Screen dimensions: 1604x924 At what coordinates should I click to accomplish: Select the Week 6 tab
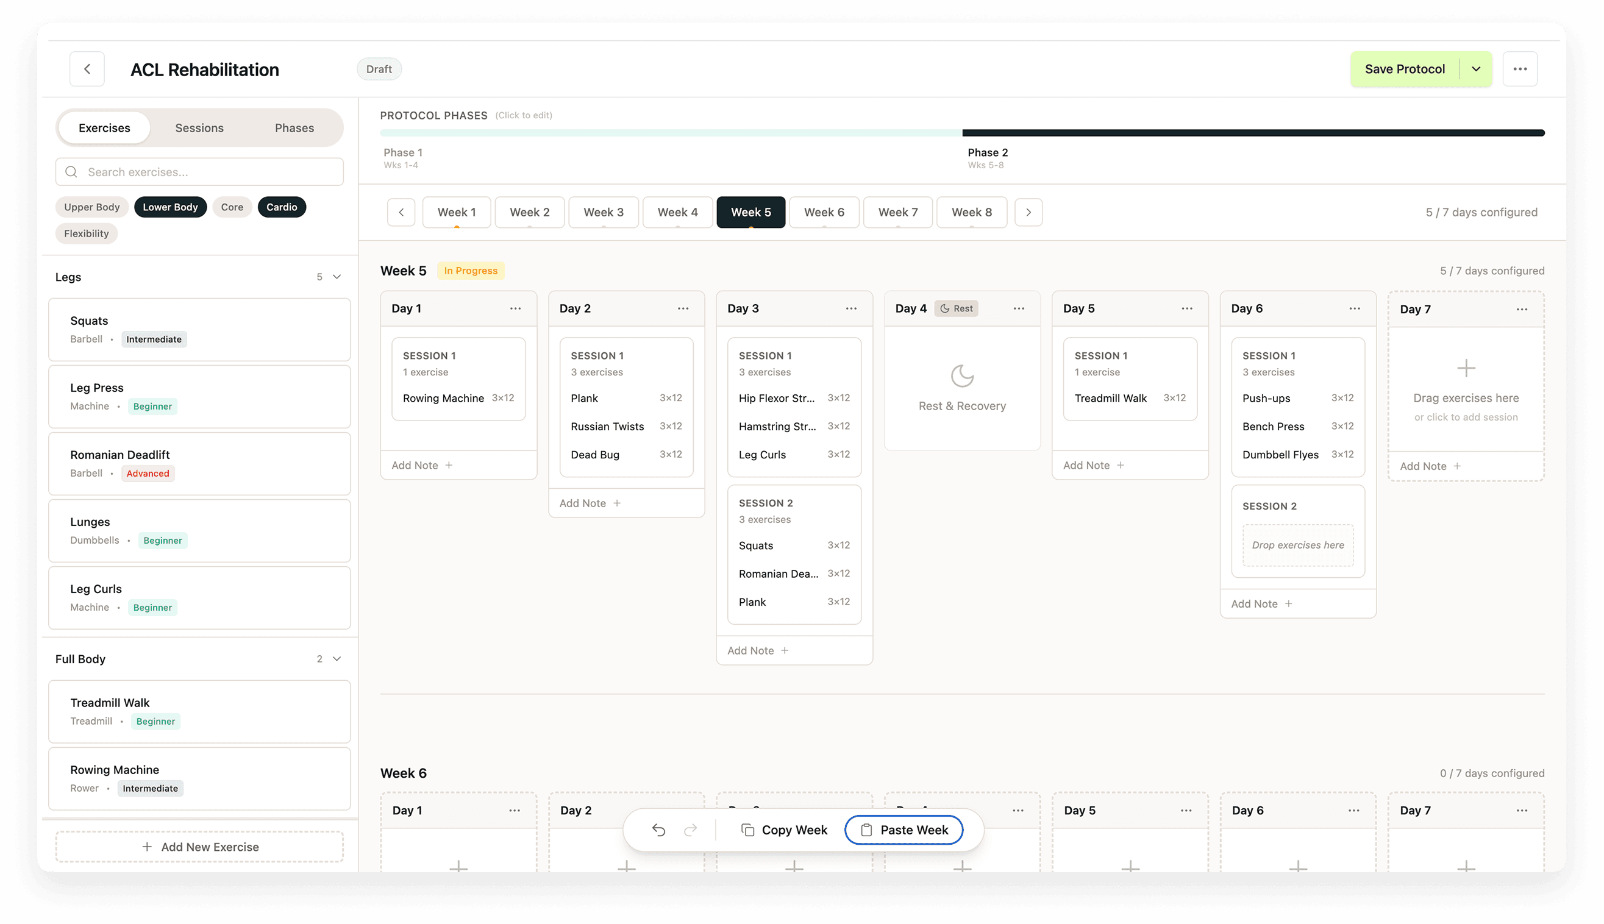(823, 212)
